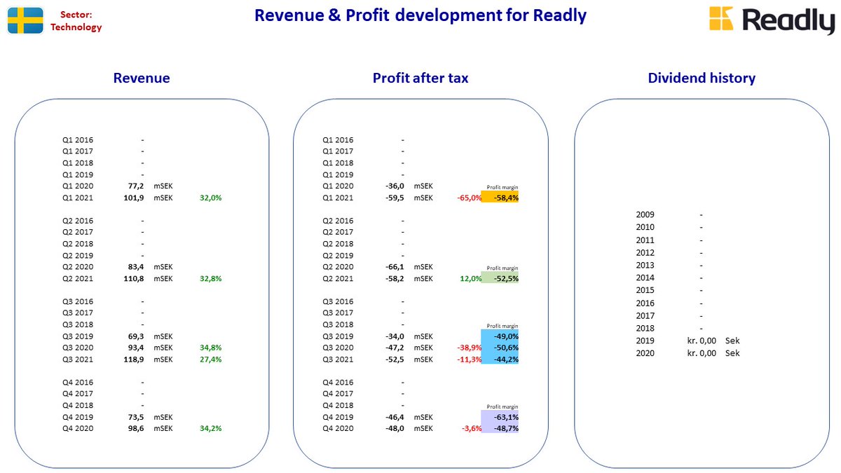841x473 pixels.
Task: Select the 32,8% revenue growth figure
Action: coord(210,278)
